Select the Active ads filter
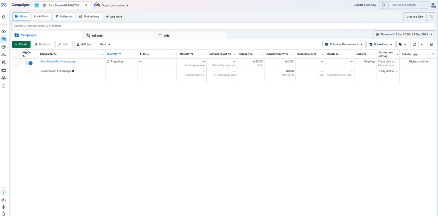 click(64, 17)
